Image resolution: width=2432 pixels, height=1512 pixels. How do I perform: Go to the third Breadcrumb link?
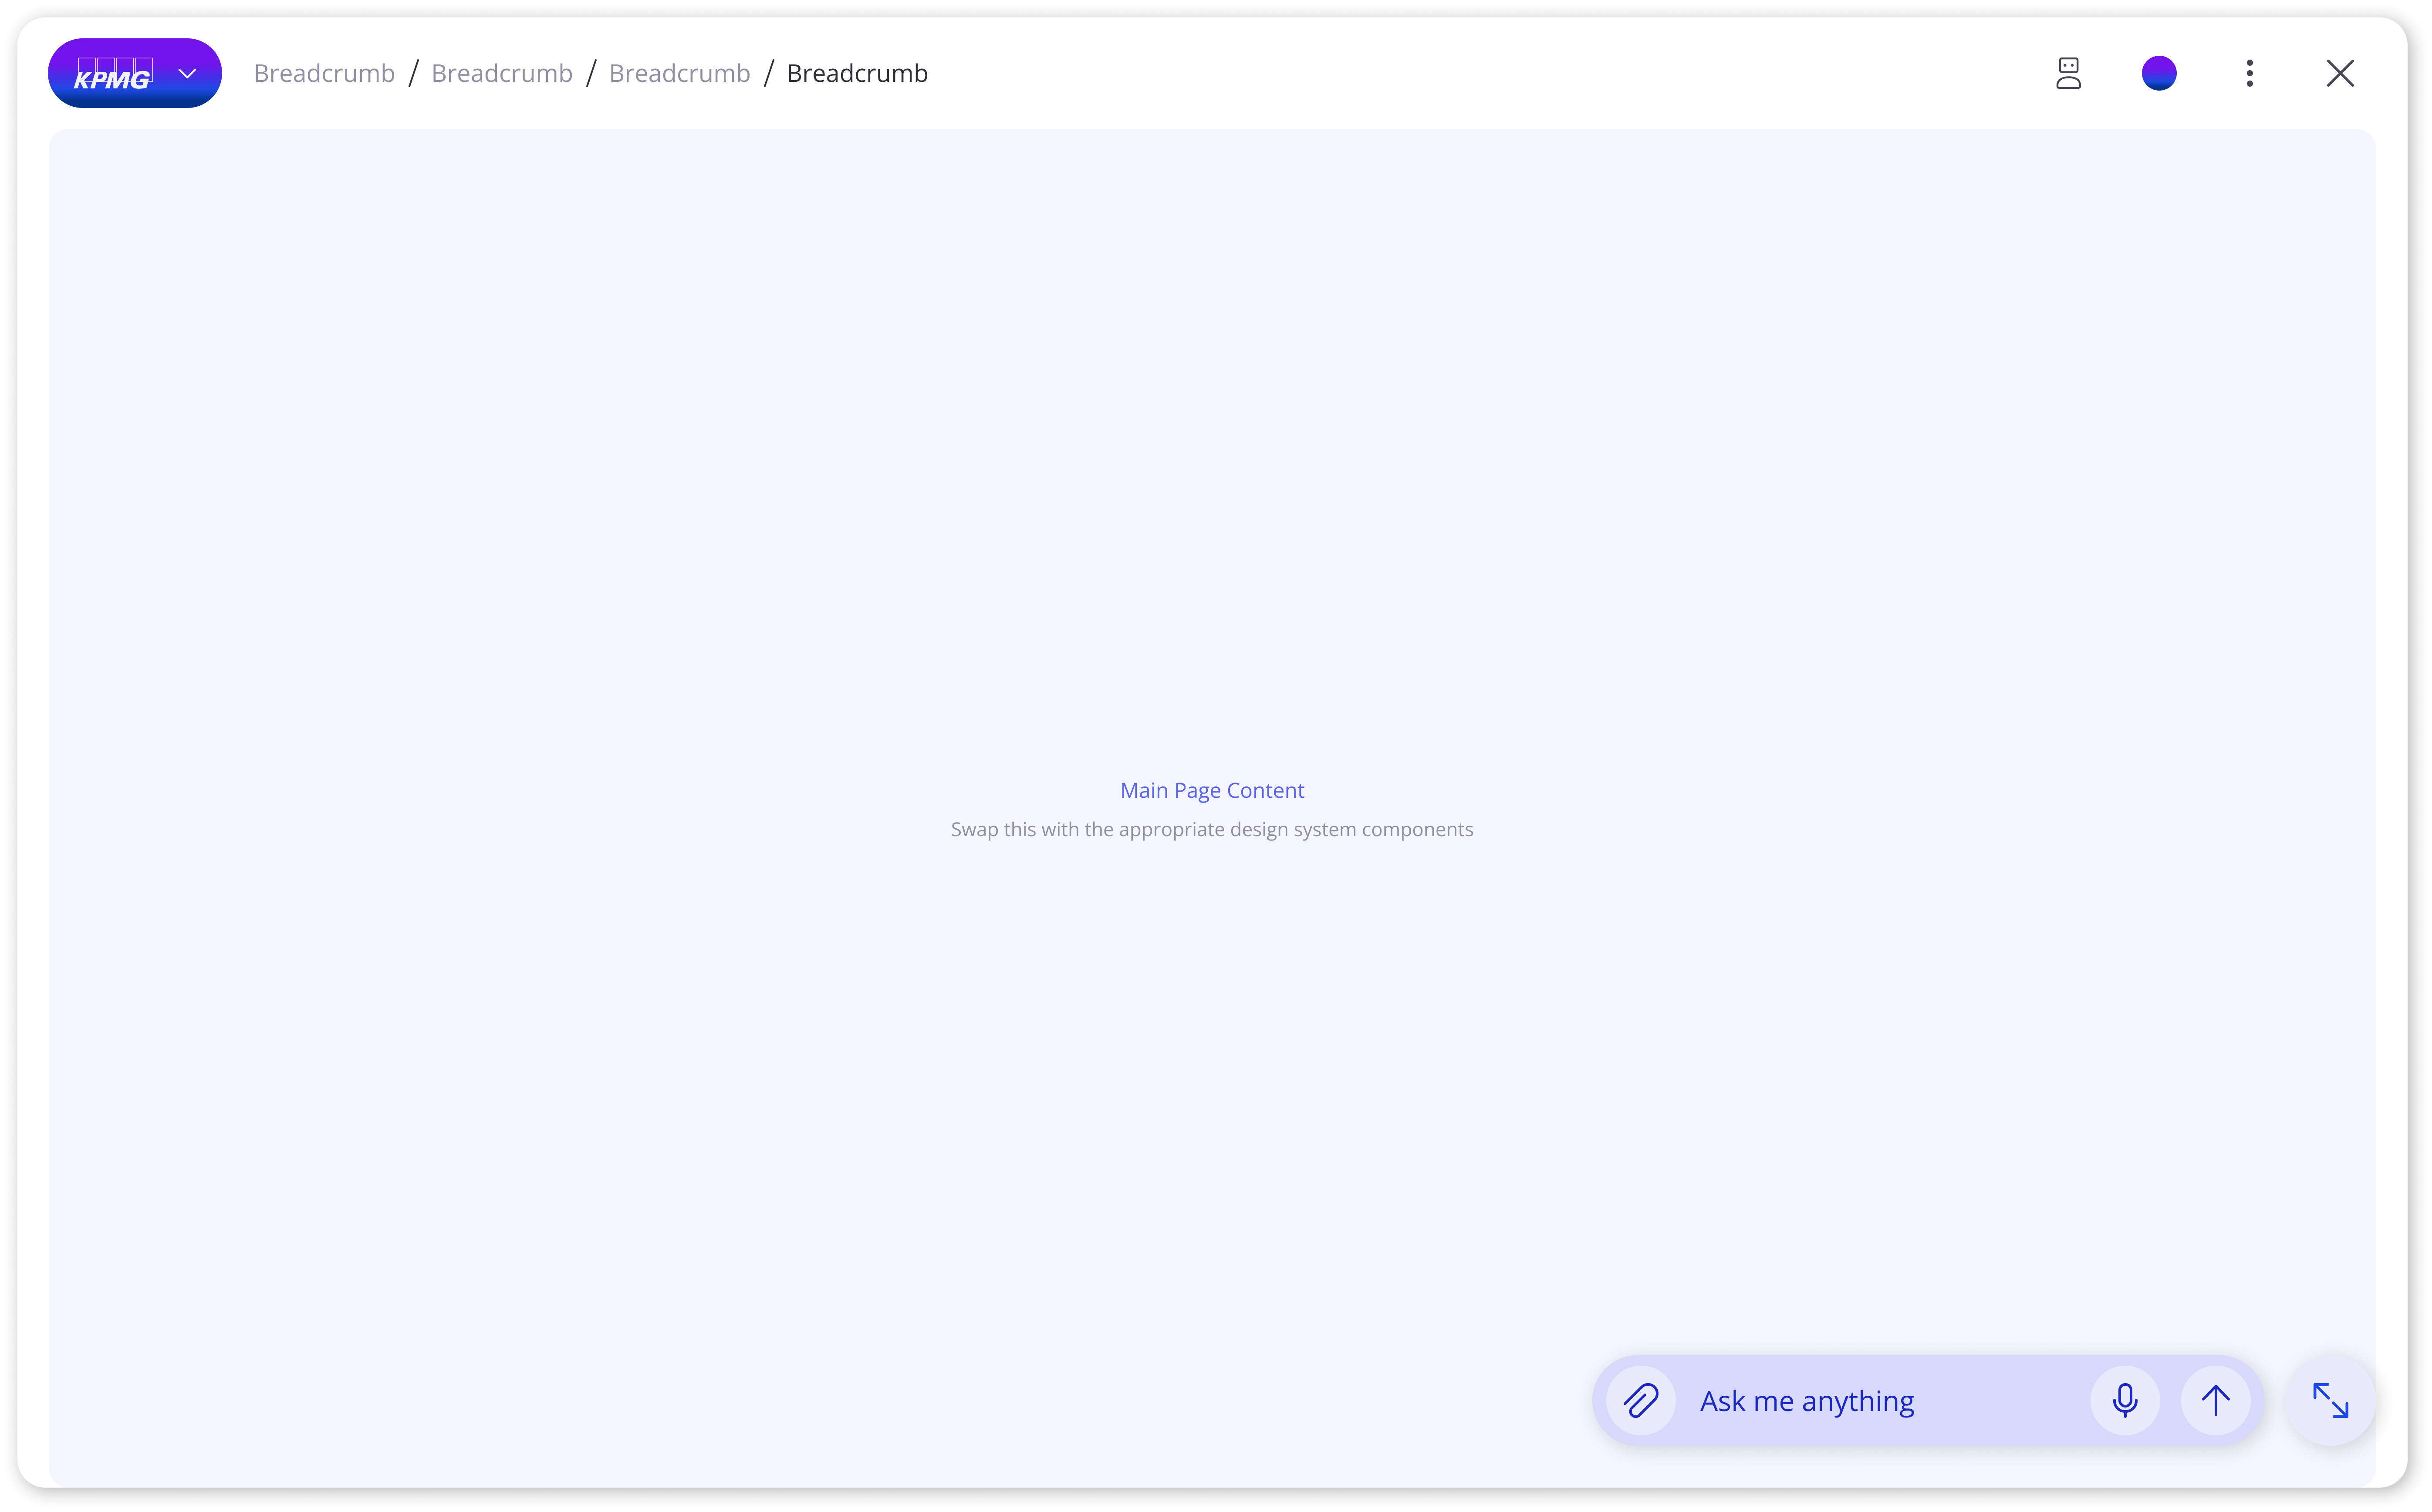tap(679, 73)
